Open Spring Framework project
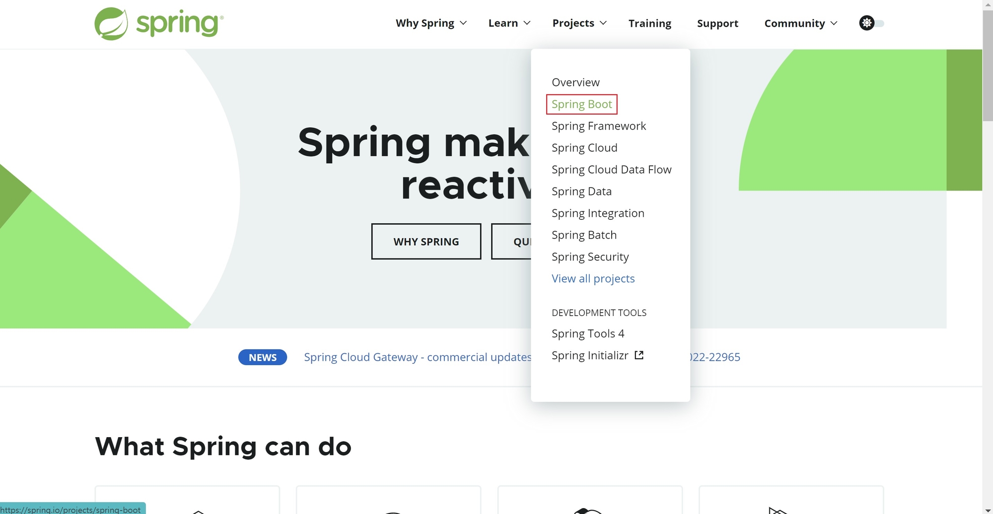Viewport: 993px width, 514px height. coord(599,126)
